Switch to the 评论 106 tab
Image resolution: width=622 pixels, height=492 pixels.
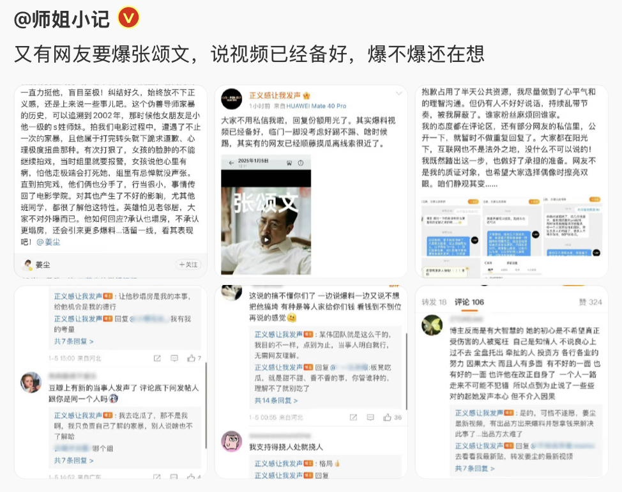pyautogui.click(x=469, y=302)
